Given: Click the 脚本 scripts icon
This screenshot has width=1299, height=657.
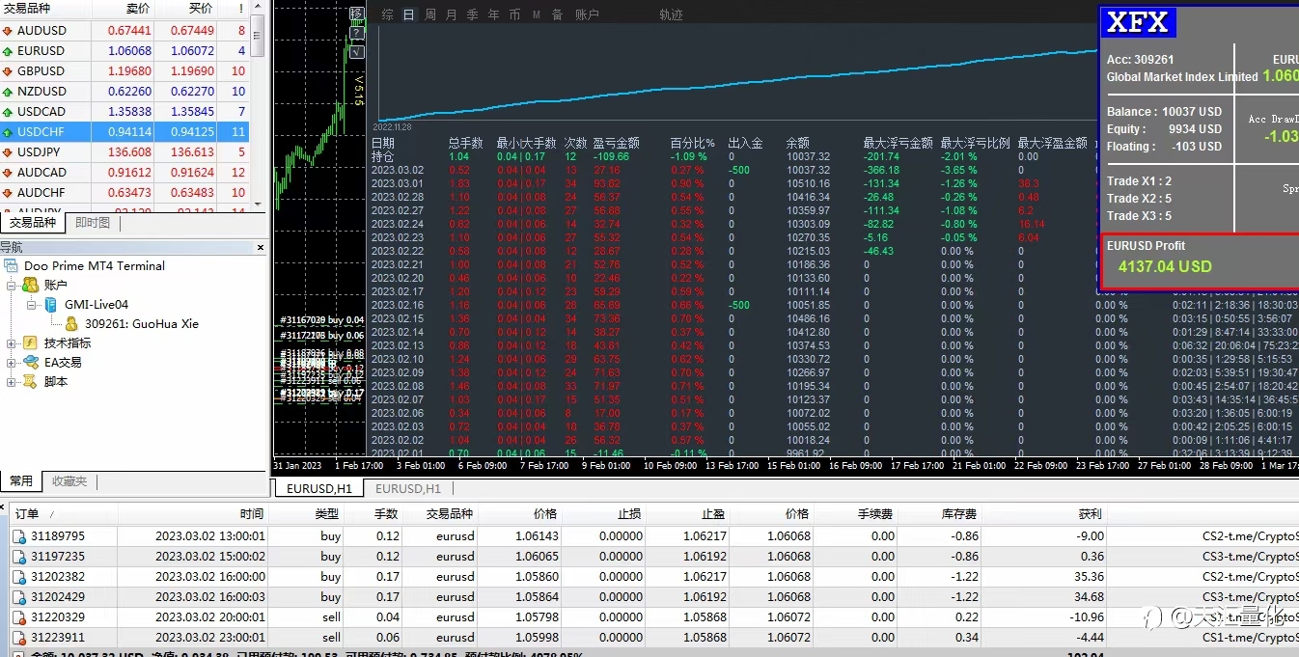Looking at the screenshot, I should [x=31, y=382].
